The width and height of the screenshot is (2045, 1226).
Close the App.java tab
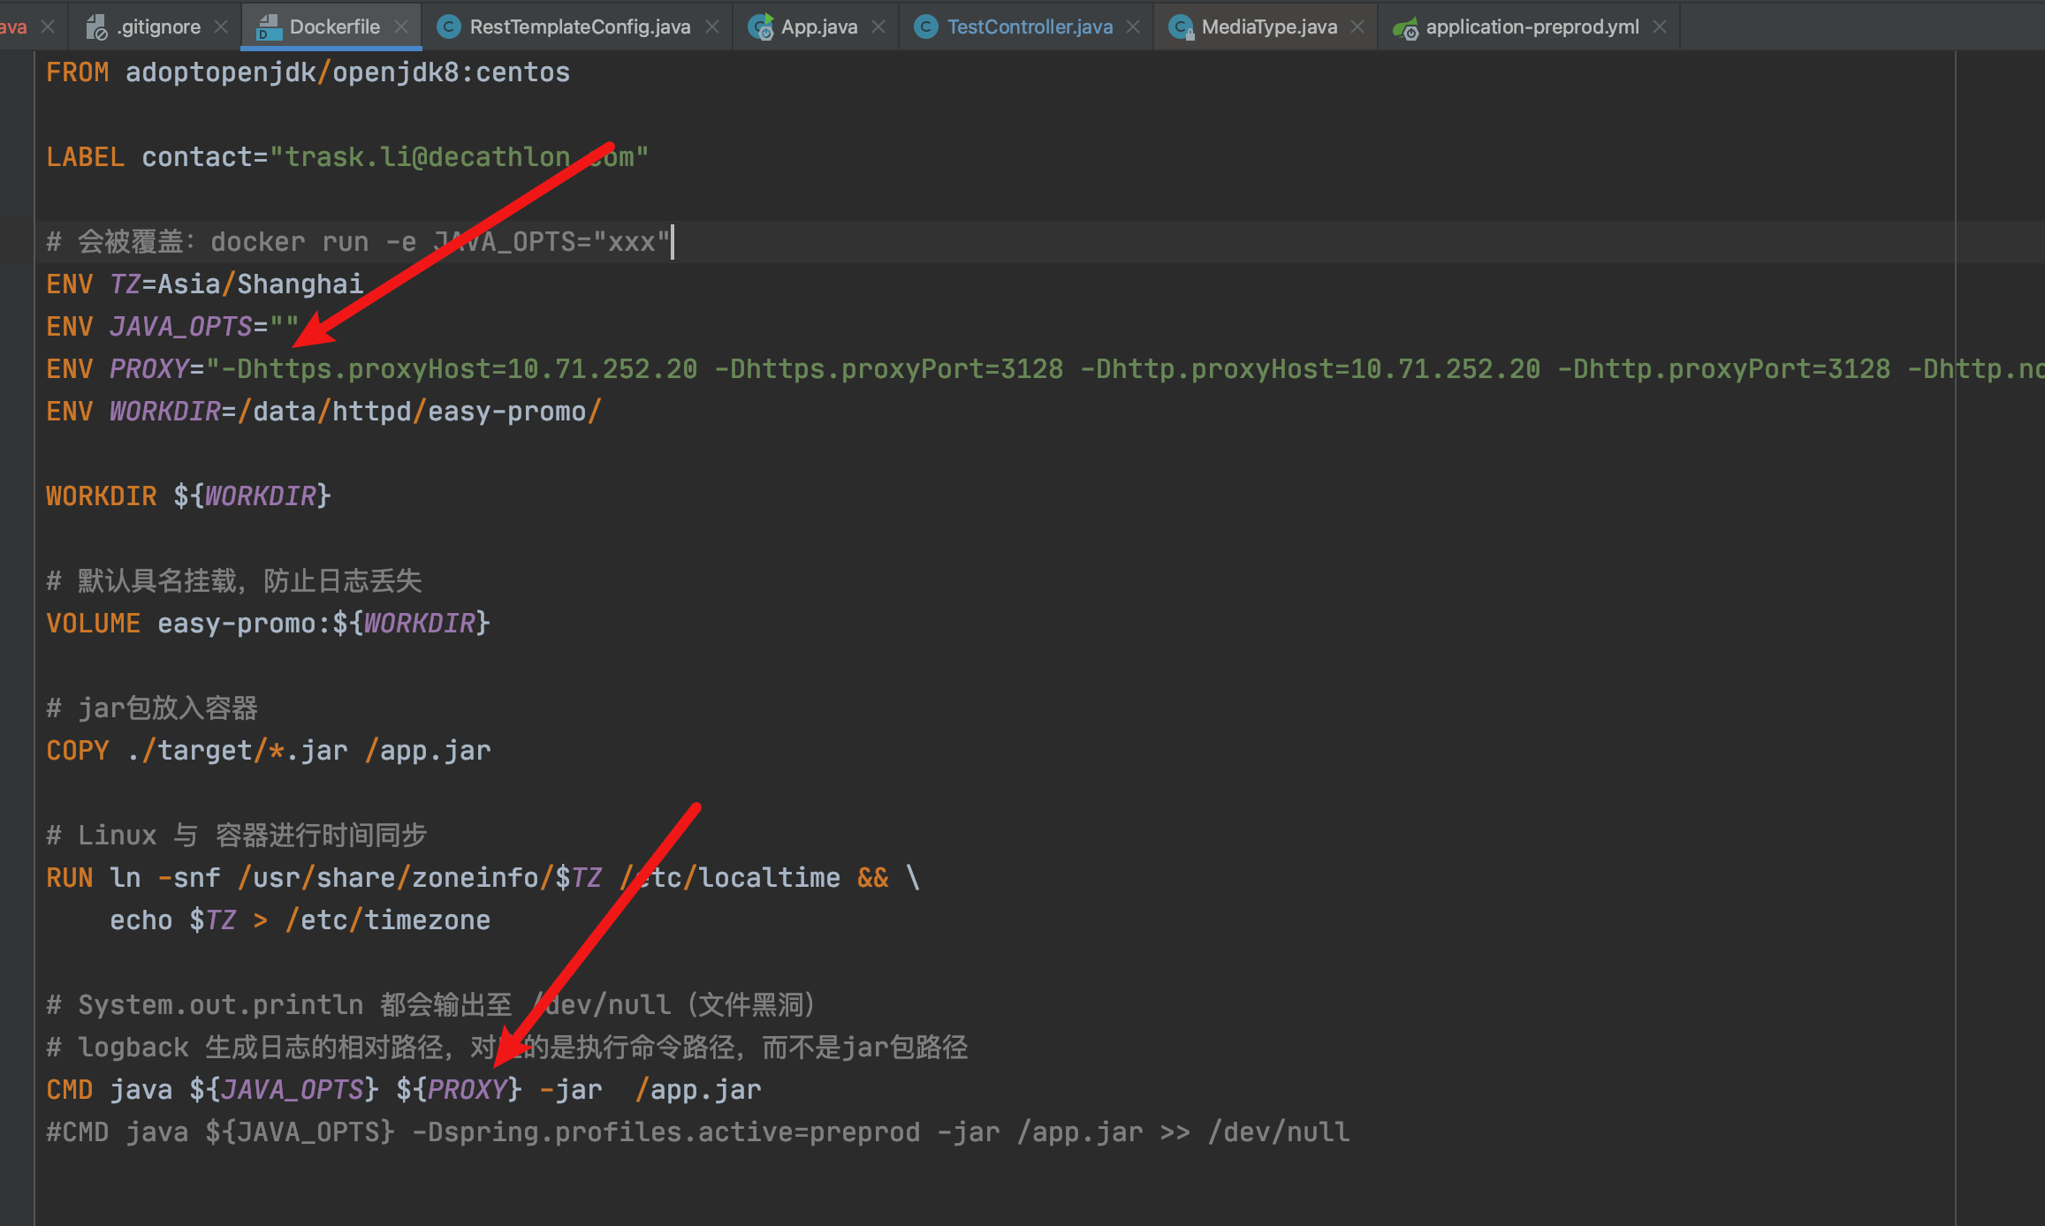[878, 27]
